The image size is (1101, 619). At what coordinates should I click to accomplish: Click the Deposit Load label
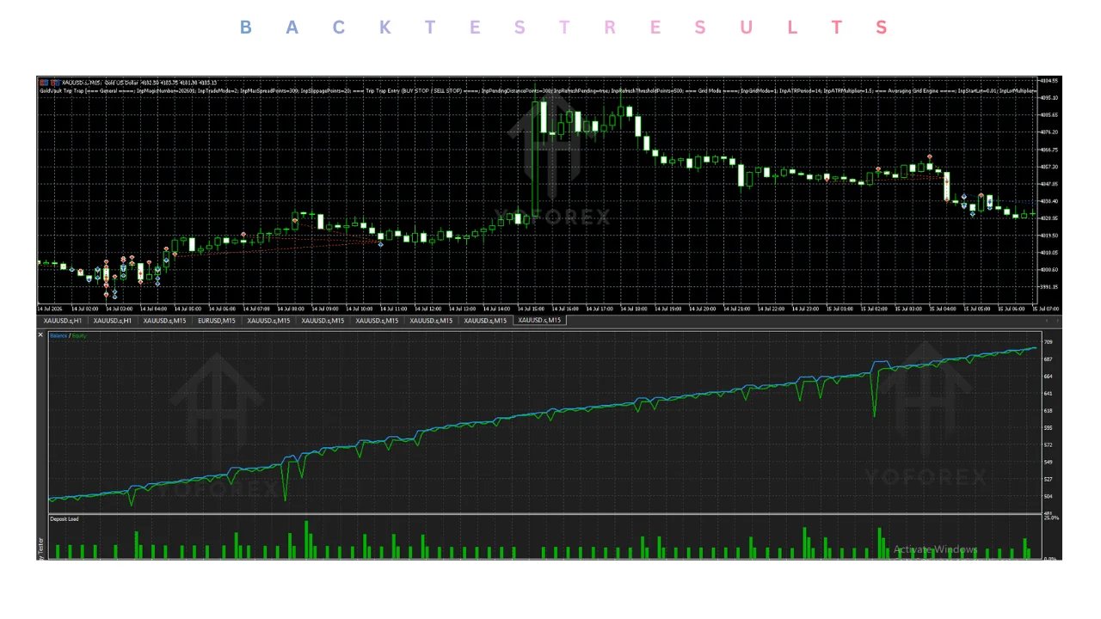[65, 519]
